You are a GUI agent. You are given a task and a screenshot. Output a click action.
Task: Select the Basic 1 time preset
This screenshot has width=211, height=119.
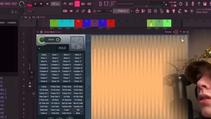pos(55,55)
